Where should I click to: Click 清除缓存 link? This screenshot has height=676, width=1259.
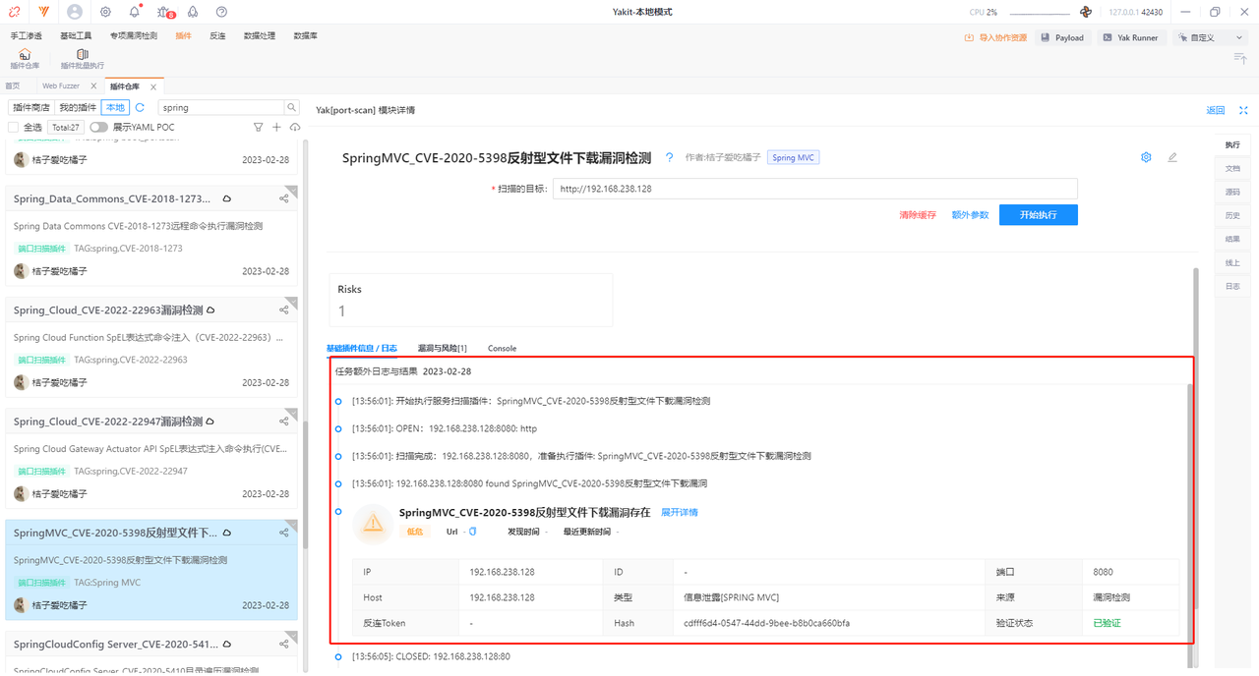coord(918,215)
